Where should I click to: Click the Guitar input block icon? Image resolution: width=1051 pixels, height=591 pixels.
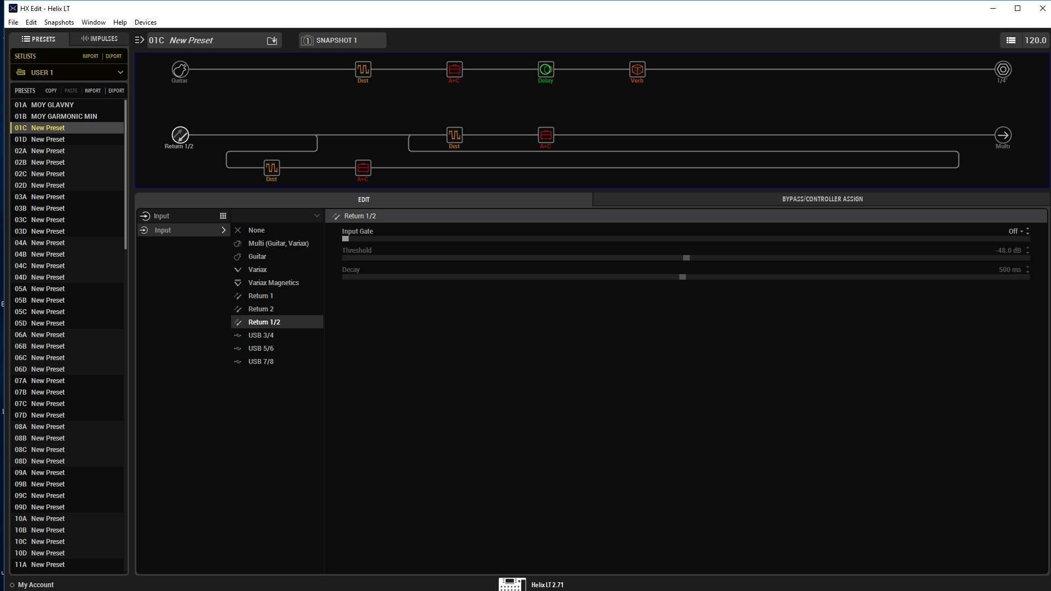point(180,69)
